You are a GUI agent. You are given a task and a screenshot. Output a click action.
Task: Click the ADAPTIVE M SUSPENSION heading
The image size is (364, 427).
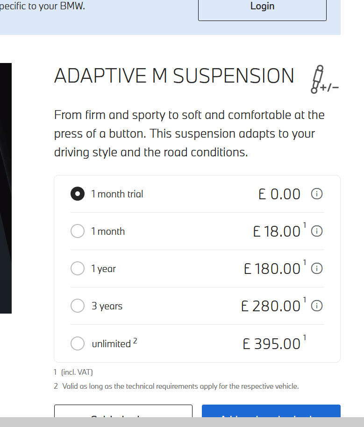[174, 76]
